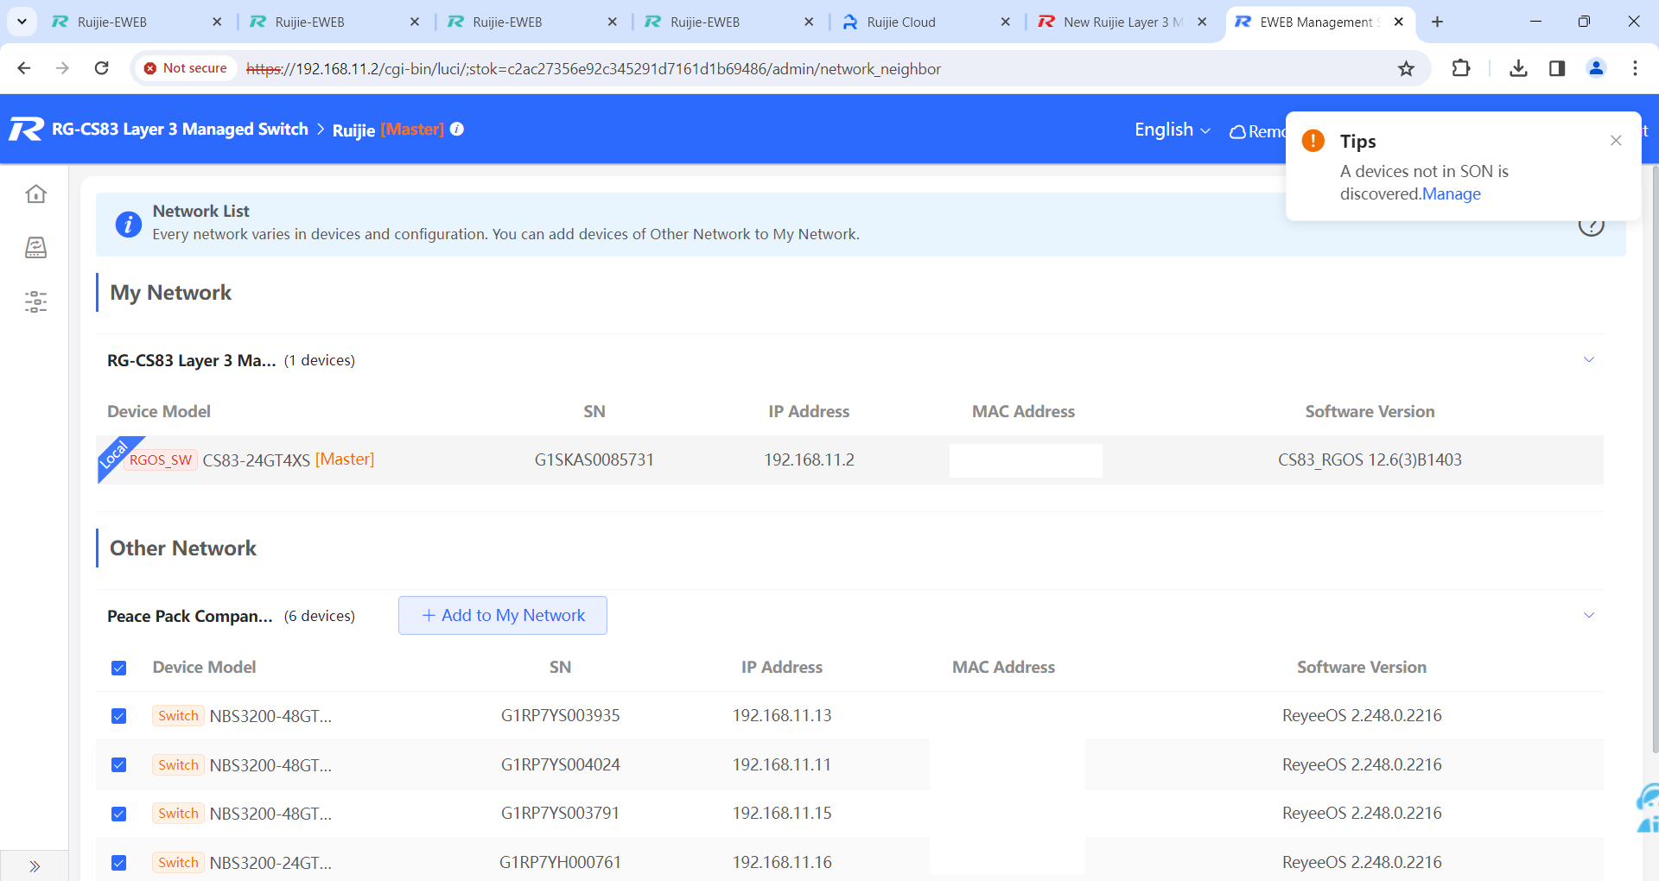
Task: Expand the left sidebar with double arrows
Action: pyautogui.click(x=35, y=866)
